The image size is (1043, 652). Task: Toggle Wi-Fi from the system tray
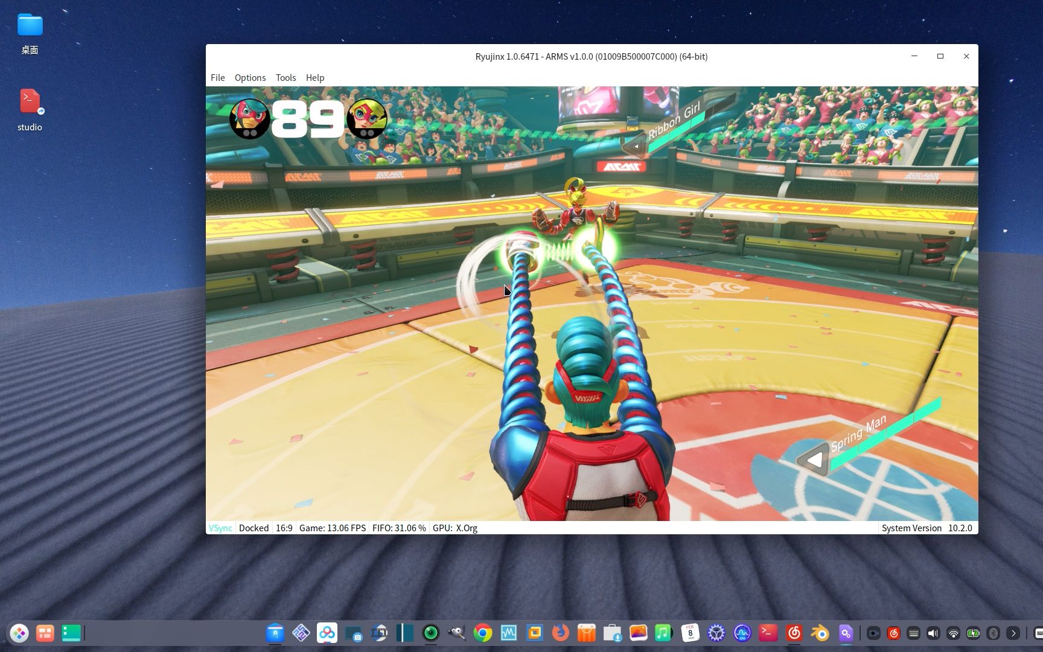953,633
